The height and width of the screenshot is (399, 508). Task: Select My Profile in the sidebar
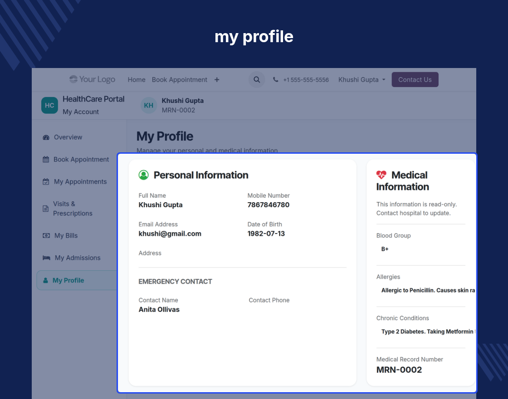coord(77,280)
